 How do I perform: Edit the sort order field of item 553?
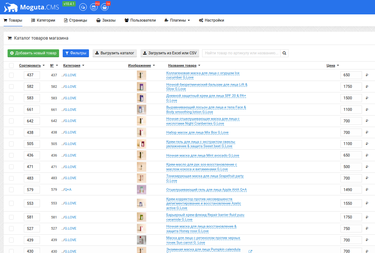point(32,203)
